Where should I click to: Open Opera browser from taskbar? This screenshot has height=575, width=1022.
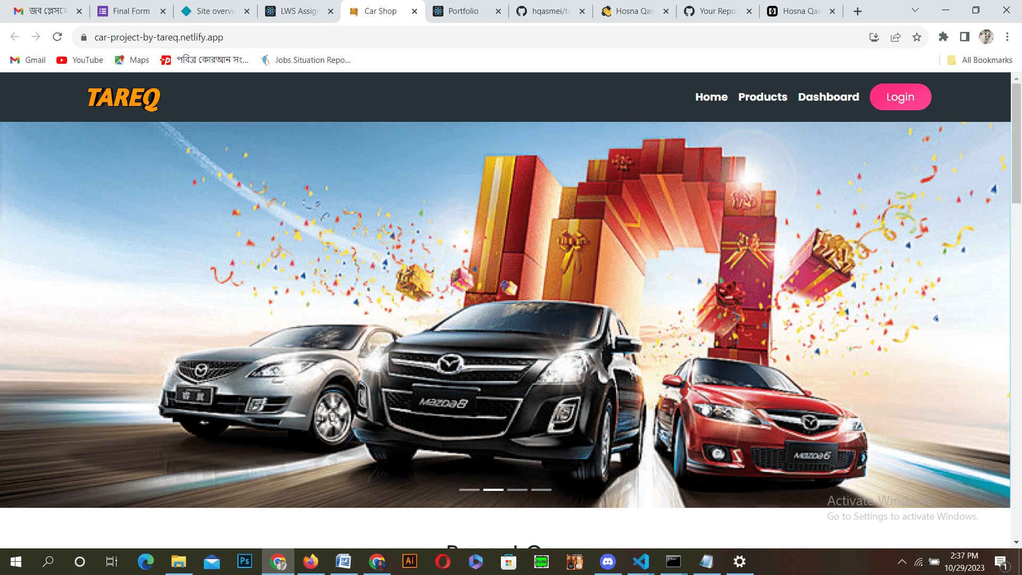tap(442, 562)
